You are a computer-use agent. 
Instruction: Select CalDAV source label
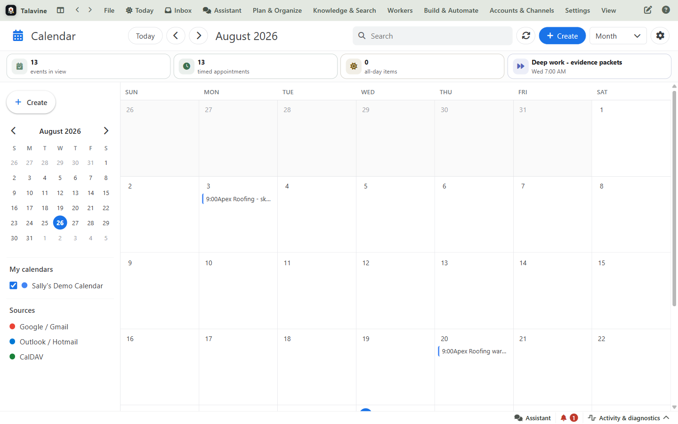(x=32, y=357)
